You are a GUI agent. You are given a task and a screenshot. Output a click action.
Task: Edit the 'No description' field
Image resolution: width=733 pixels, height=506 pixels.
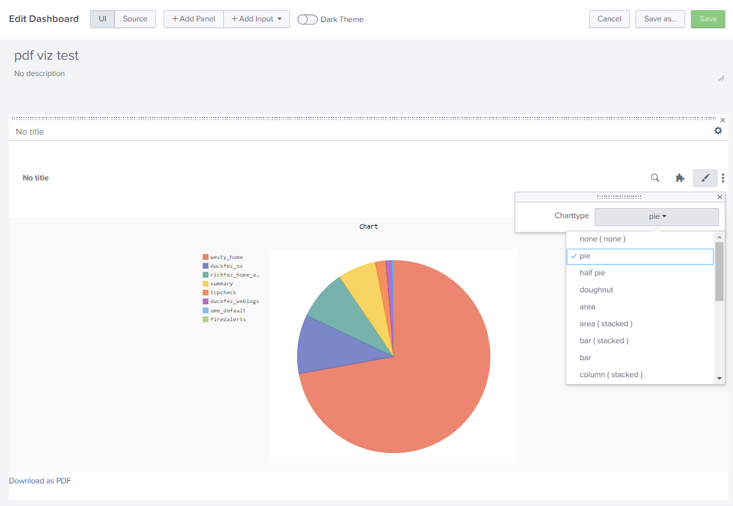pos(39,74)
